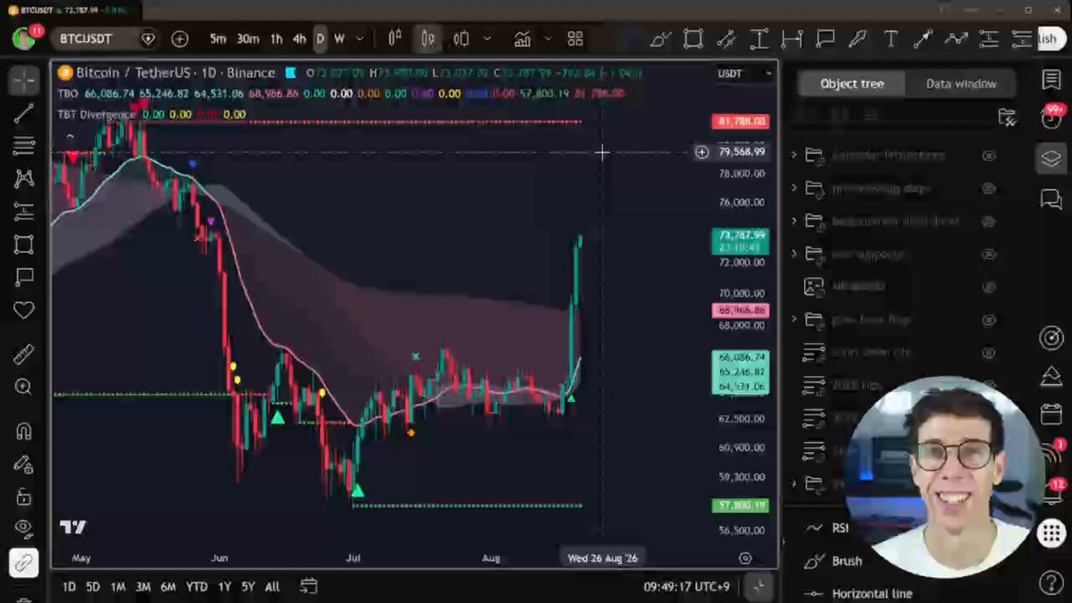Toggle magnet mode
This screenshot has width=1072, height=603.
pos(23,430)
